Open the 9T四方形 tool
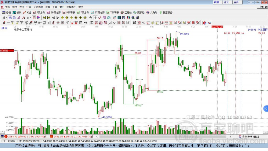Viewport: 268px width, 151px height. pyautogui.click(x=98, y=12)
